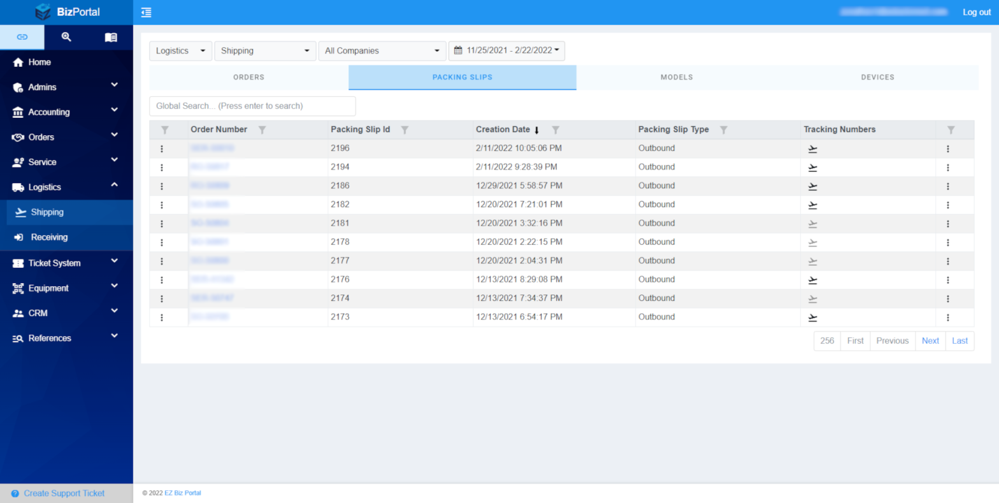
Task: Click the filter icon in the first header column
Action: (x=165, y=129)
